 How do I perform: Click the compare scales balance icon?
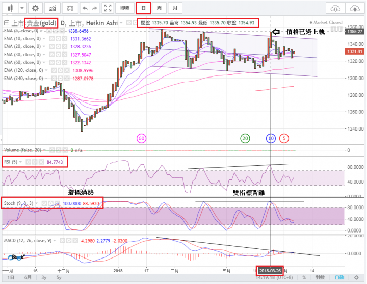tap(70, 8)
